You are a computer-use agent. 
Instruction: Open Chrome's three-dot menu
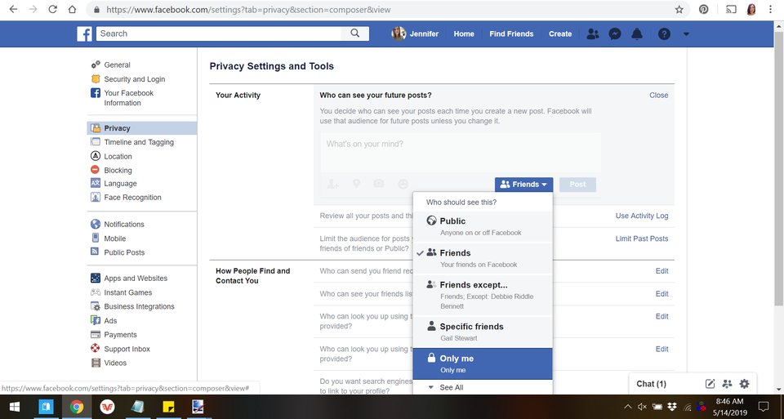tap(770, 10)
